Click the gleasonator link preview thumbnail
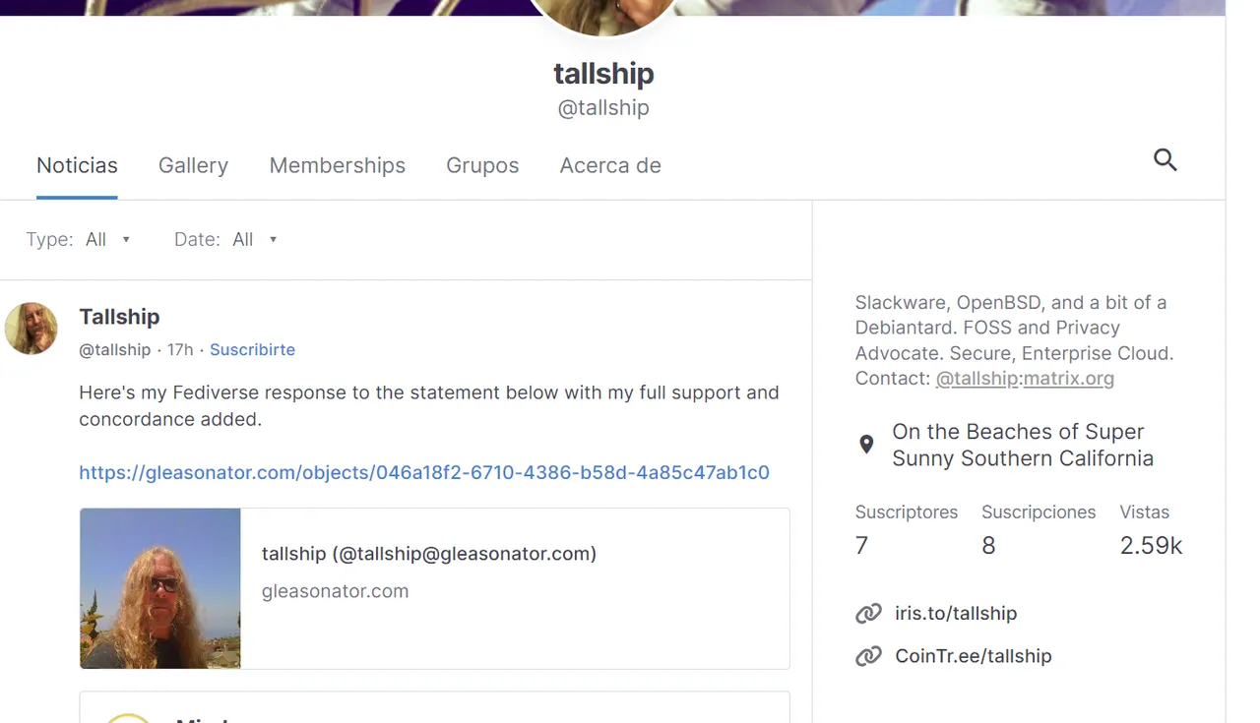 (x=160, y=588)
